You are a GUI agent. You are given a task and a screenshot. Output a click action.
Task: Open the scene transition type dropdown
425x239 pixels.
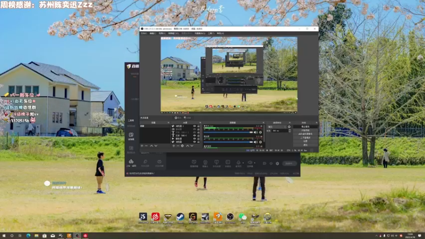277,127
